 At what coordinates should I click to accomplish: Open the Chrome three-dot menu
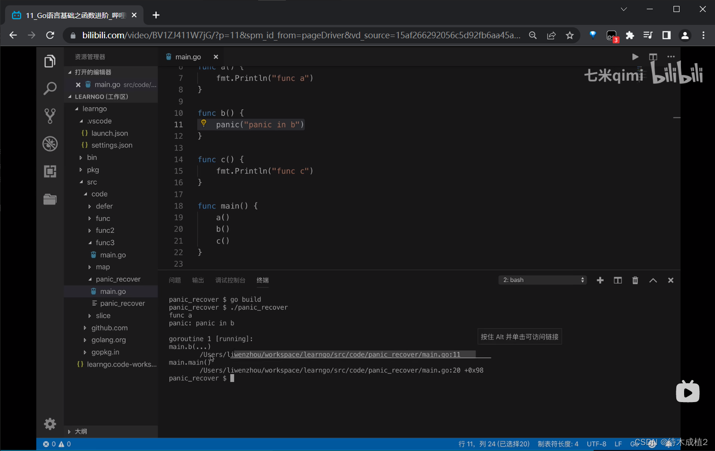point(703,35)
